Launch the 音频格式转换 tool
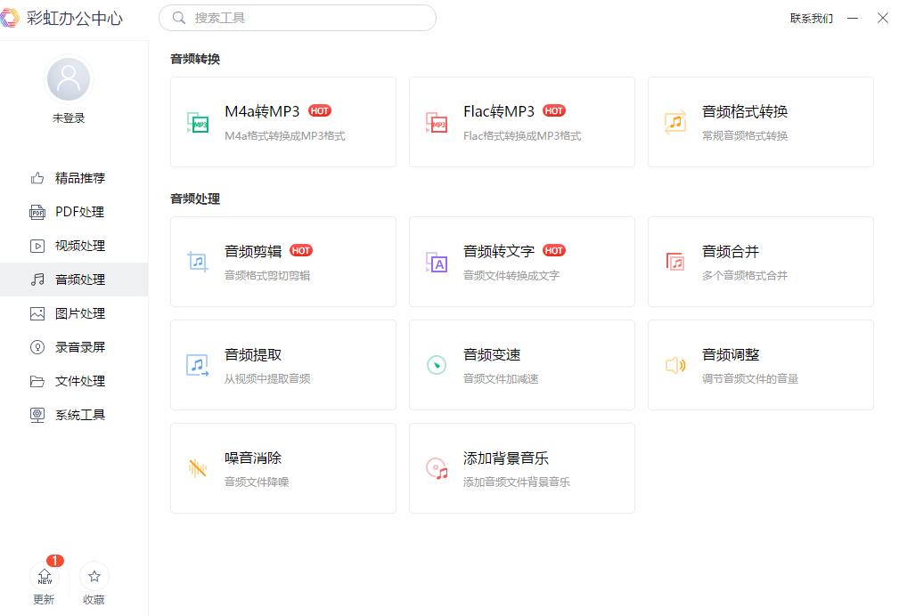 (760, 122)
